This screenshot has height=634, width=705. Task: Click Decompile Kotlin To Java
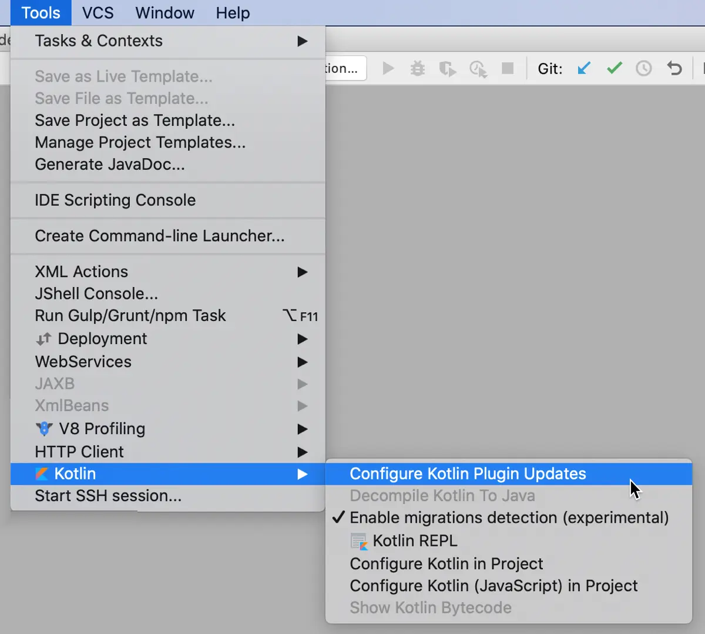coord(509,496)
